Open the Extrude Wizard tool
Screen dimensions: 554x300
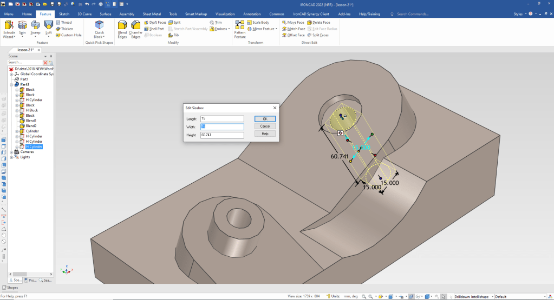9,26
